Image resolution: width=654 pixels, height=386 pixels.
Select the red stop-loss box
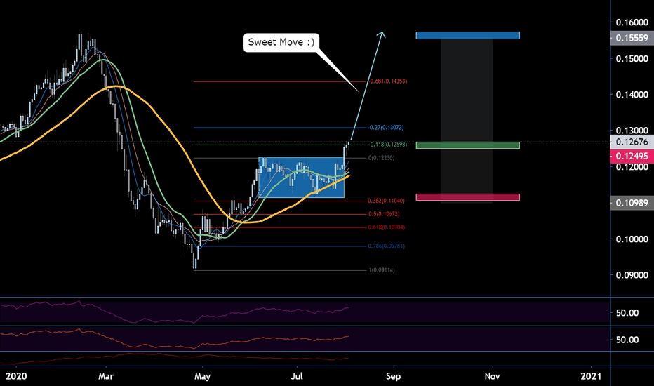click(467, 197)
